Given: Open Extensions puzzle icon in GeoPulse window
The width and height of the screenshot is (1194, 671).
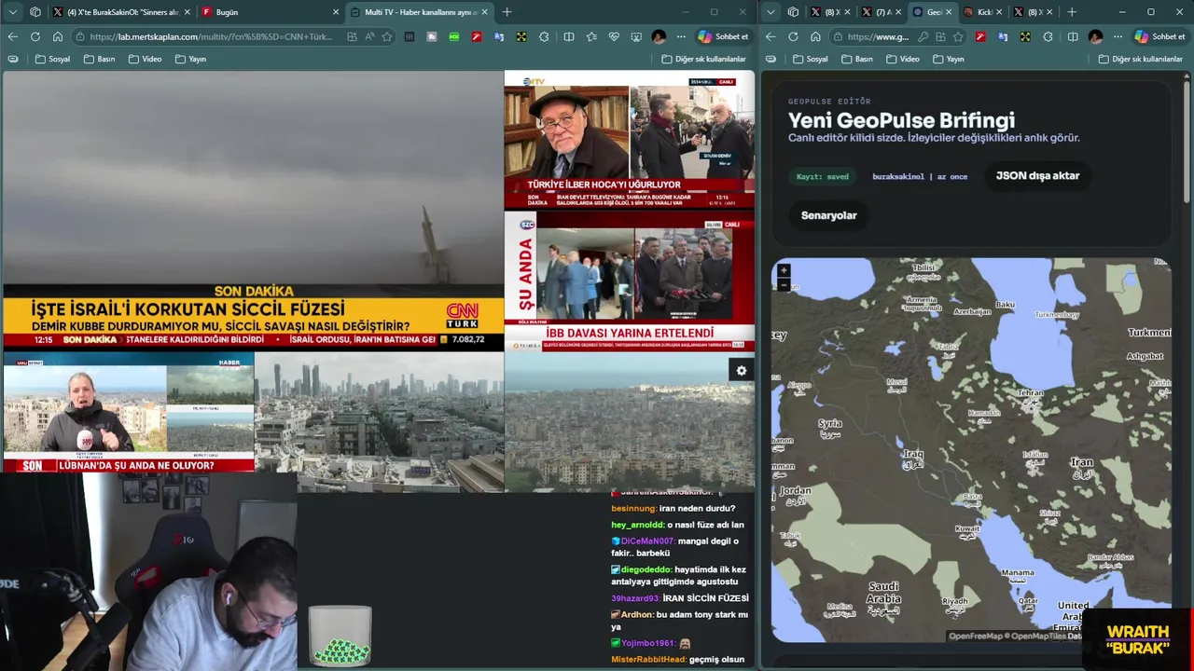Looking at the screenshot, I should click(1048, 36).
